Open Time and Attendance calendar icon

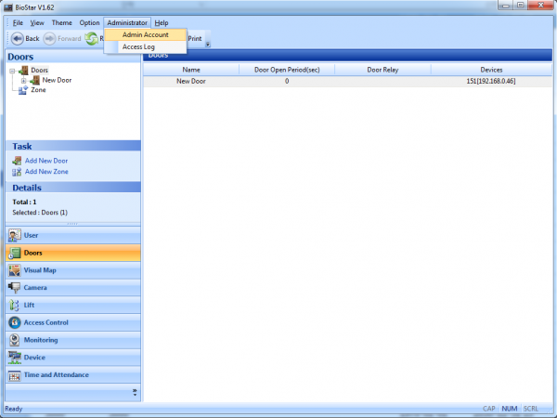pos(15,375)
